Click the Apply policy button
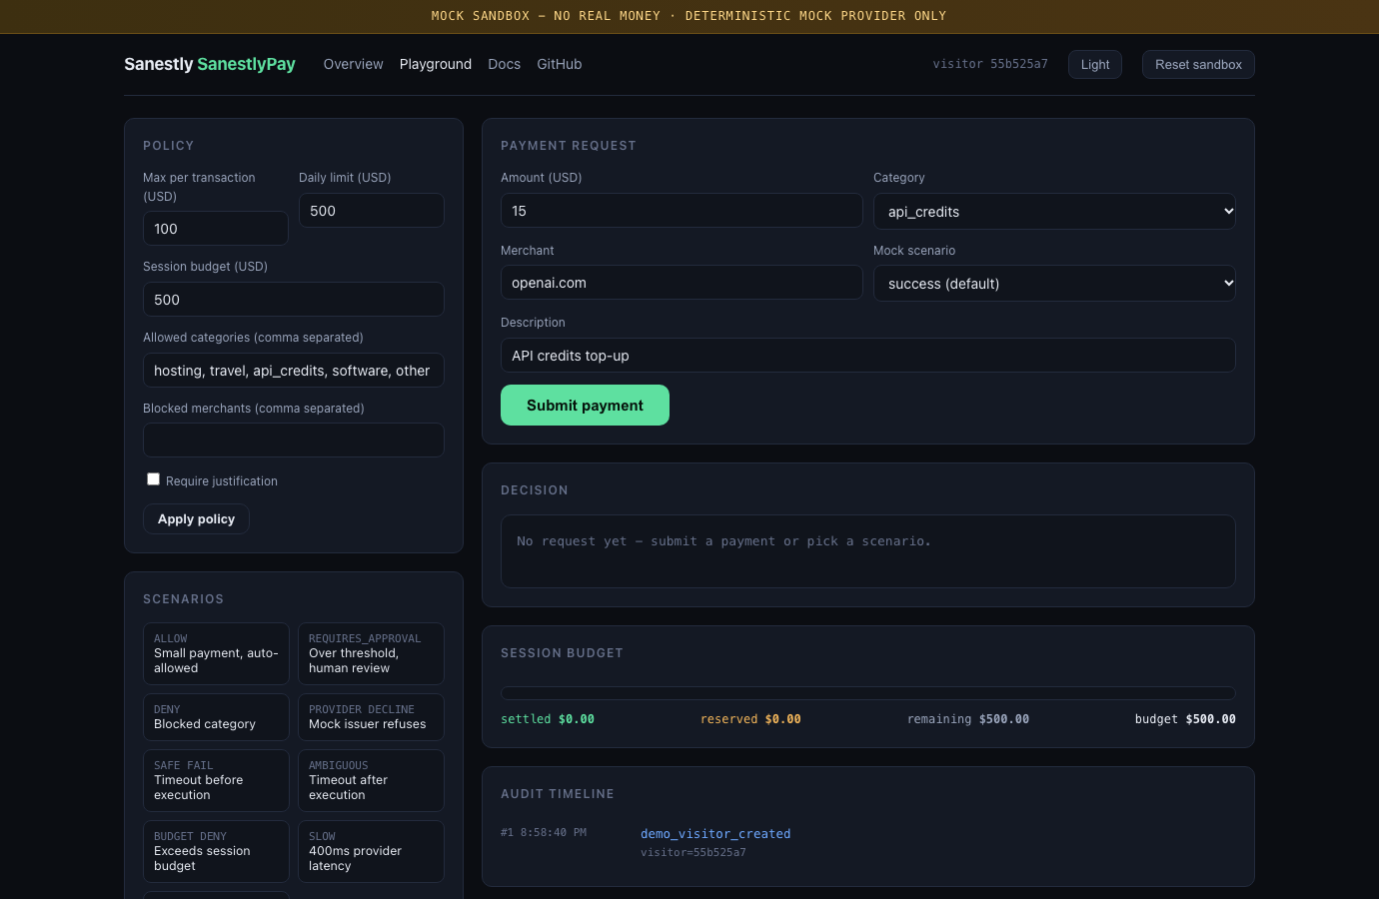 click(x=196, y=518)
